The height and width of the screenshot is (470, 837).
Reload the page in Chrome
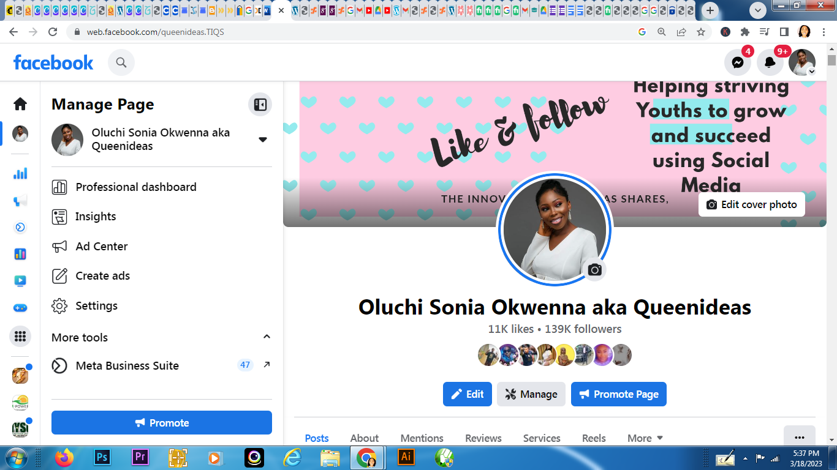pyautogui.click(x=53, y=32)
